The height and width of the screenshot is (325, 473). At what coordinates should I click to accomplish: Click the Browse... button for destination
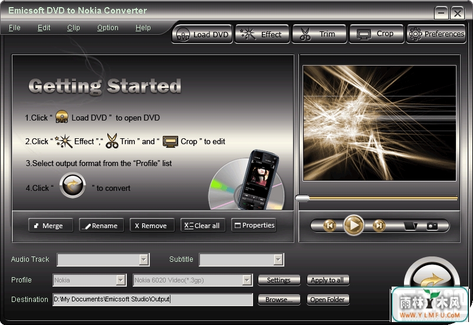tap(279, 300)
